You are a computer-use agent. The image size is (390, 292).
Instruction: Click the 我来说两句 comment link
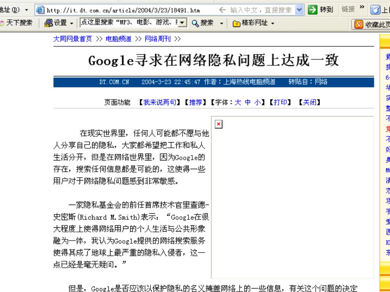[x=160, y=102]
